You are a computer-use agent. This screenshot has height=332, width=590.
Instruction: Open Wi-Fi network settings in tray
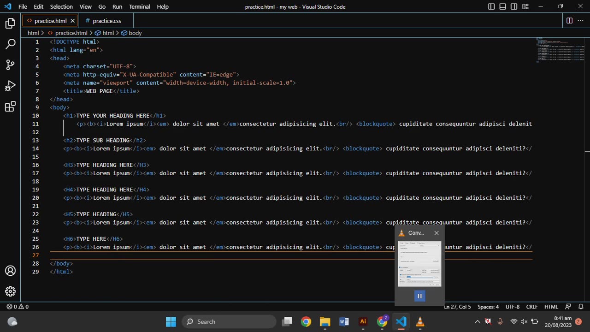513,321
